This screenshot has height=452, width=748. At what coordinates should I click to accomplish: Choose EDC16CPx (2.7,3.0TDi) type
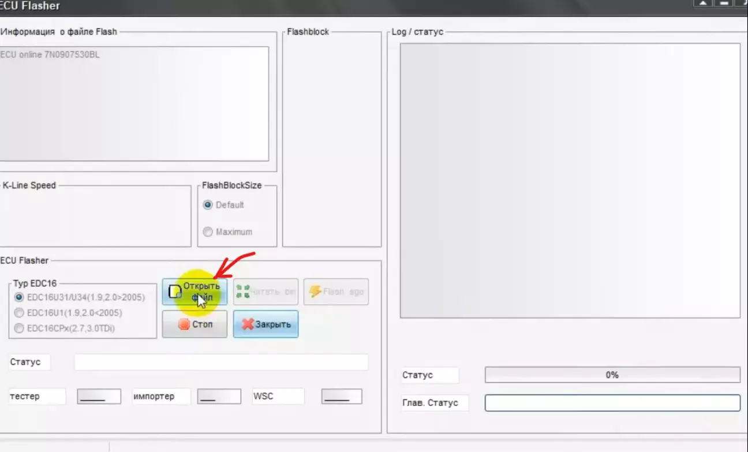tap(19, 328)
